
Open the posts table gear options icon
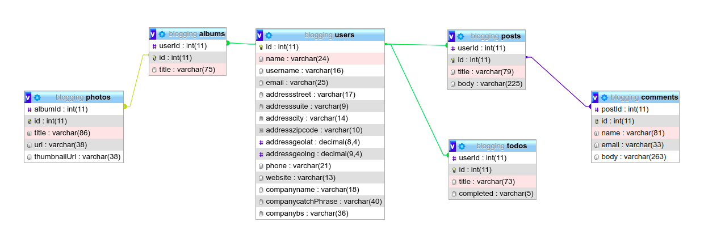click(461, 36)
